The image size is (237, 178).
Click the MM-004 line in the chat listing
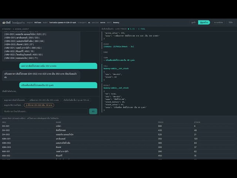point(21,58)
